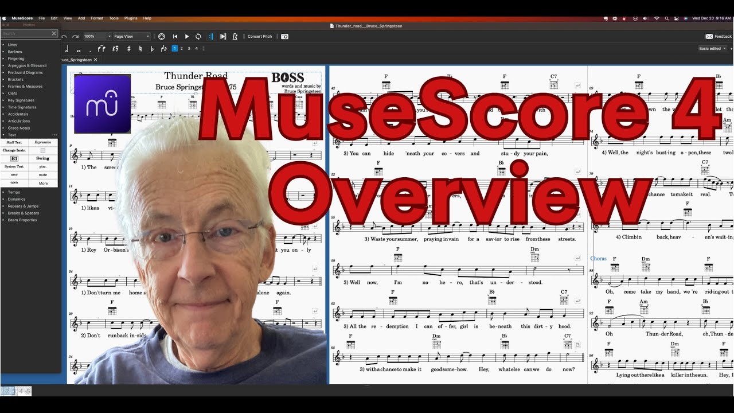Screen dimensions: 734x413
Task: Open Siri from the menu bar
Action: click(x=686, y=18)
